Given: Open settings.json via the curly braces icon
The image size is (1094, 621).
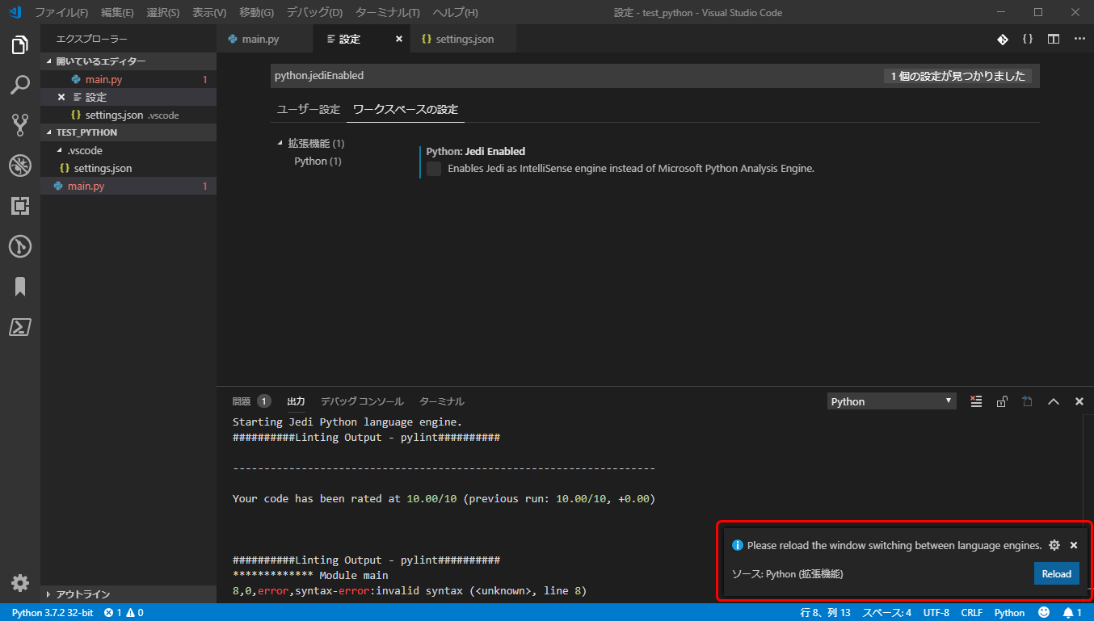Looking at the screenshot, I should [1028, 38].
